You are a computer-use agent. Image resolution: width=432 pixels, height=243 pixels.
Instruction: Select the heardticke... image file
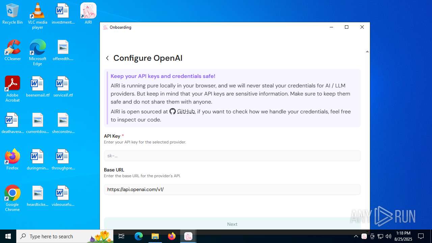(37, 196)
